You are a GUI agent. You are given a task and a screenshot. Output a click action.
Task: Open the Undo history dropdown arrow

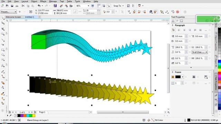[x=42, y=6]
